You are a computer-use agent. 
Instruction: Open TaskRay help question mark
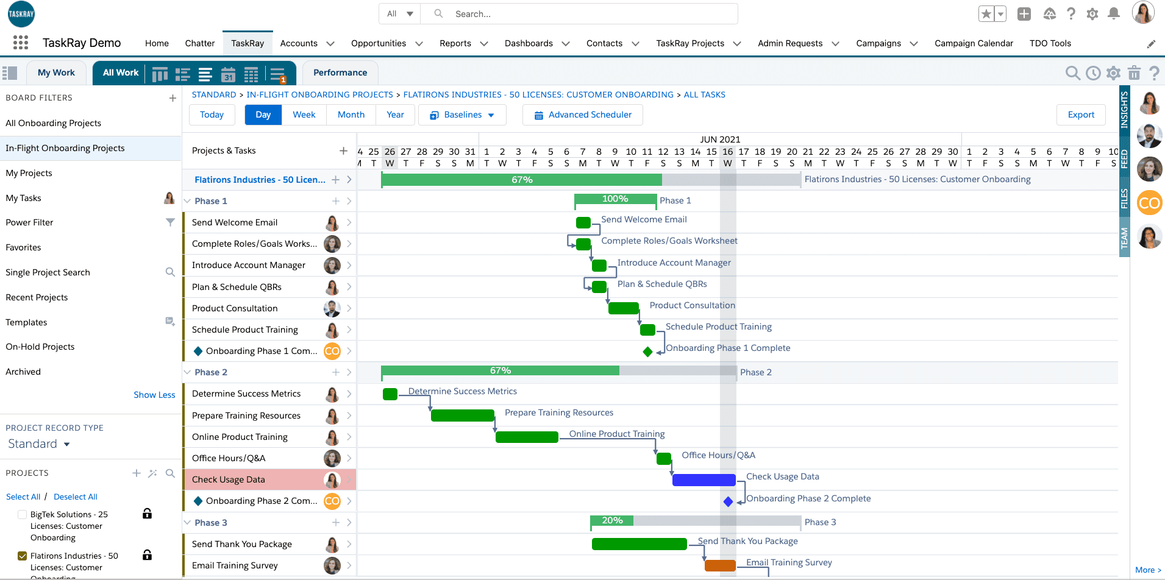pyautogui.click(x=1154, y=73)
